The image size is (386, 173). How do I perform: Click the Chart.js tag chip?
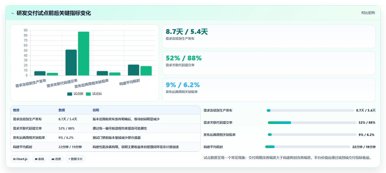[20, 159]
